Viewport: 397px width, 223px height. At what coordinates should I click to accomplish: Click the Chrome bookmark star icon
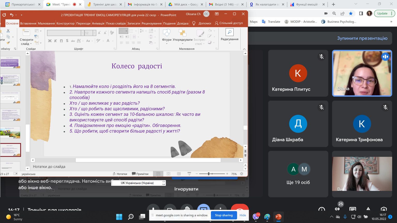tap(351, 13)
